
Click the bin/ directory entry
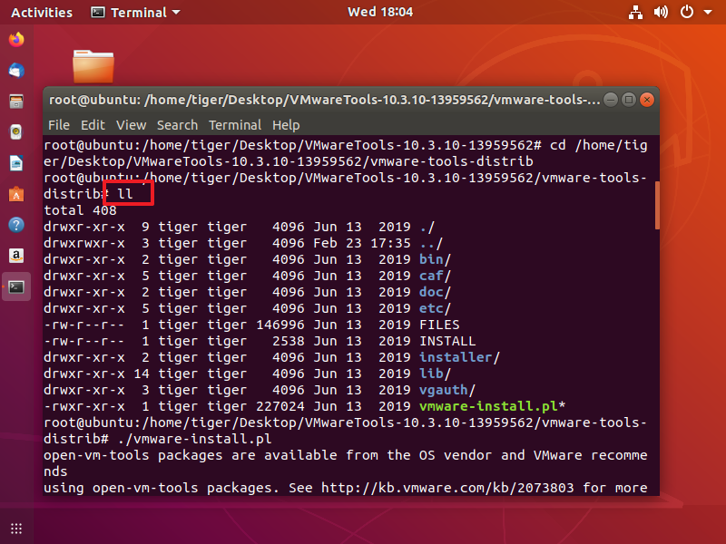(x=435, y=259)
